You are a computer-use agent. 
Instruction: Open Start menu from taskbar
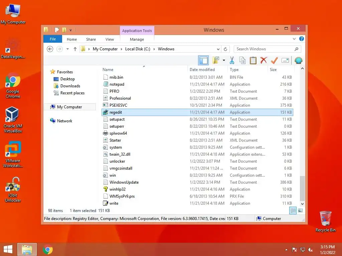click(x=8, y=249)
